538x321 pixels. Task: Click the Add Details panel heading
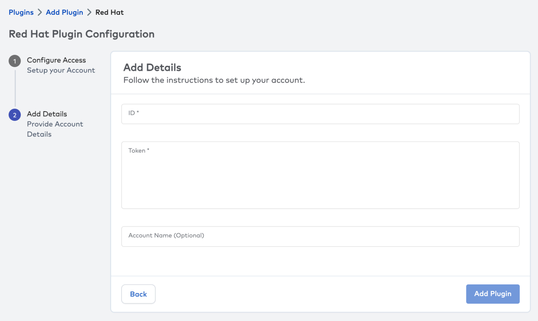click(x=152, y=67)
